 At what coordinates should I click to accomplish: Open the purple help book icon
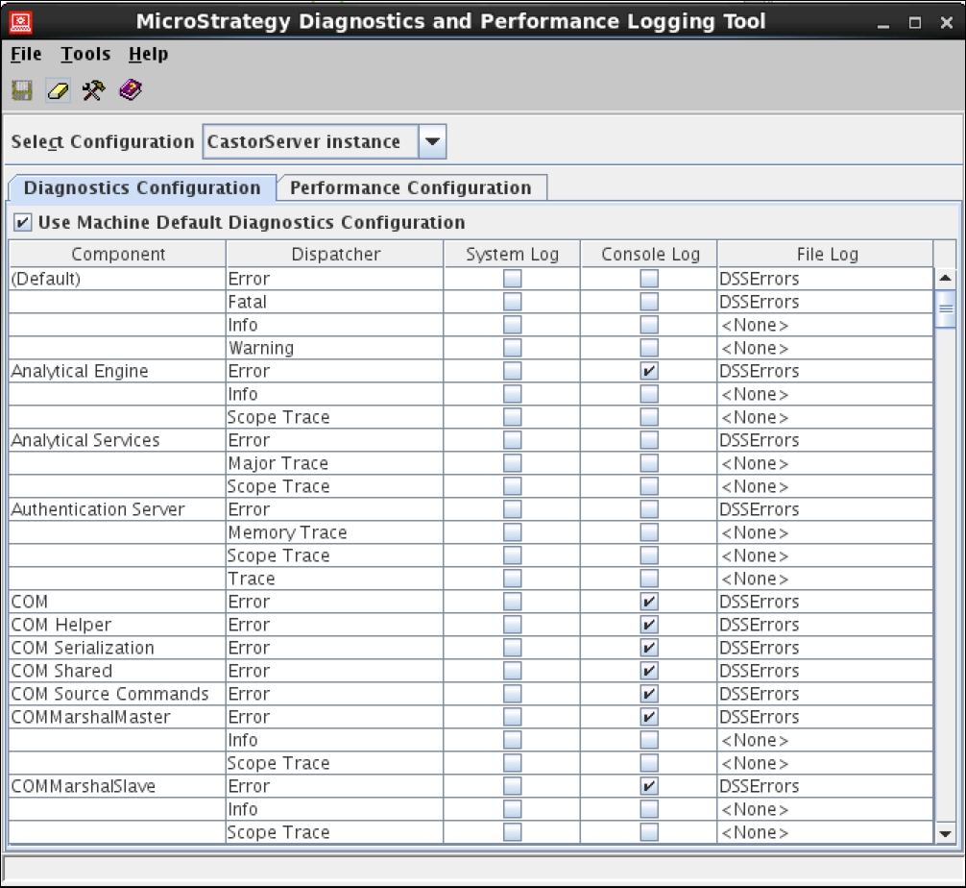click(131, 90)
